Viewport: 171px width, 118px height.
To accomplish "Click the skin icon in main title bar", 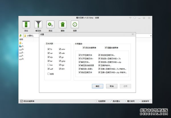I will pos(135,18).
